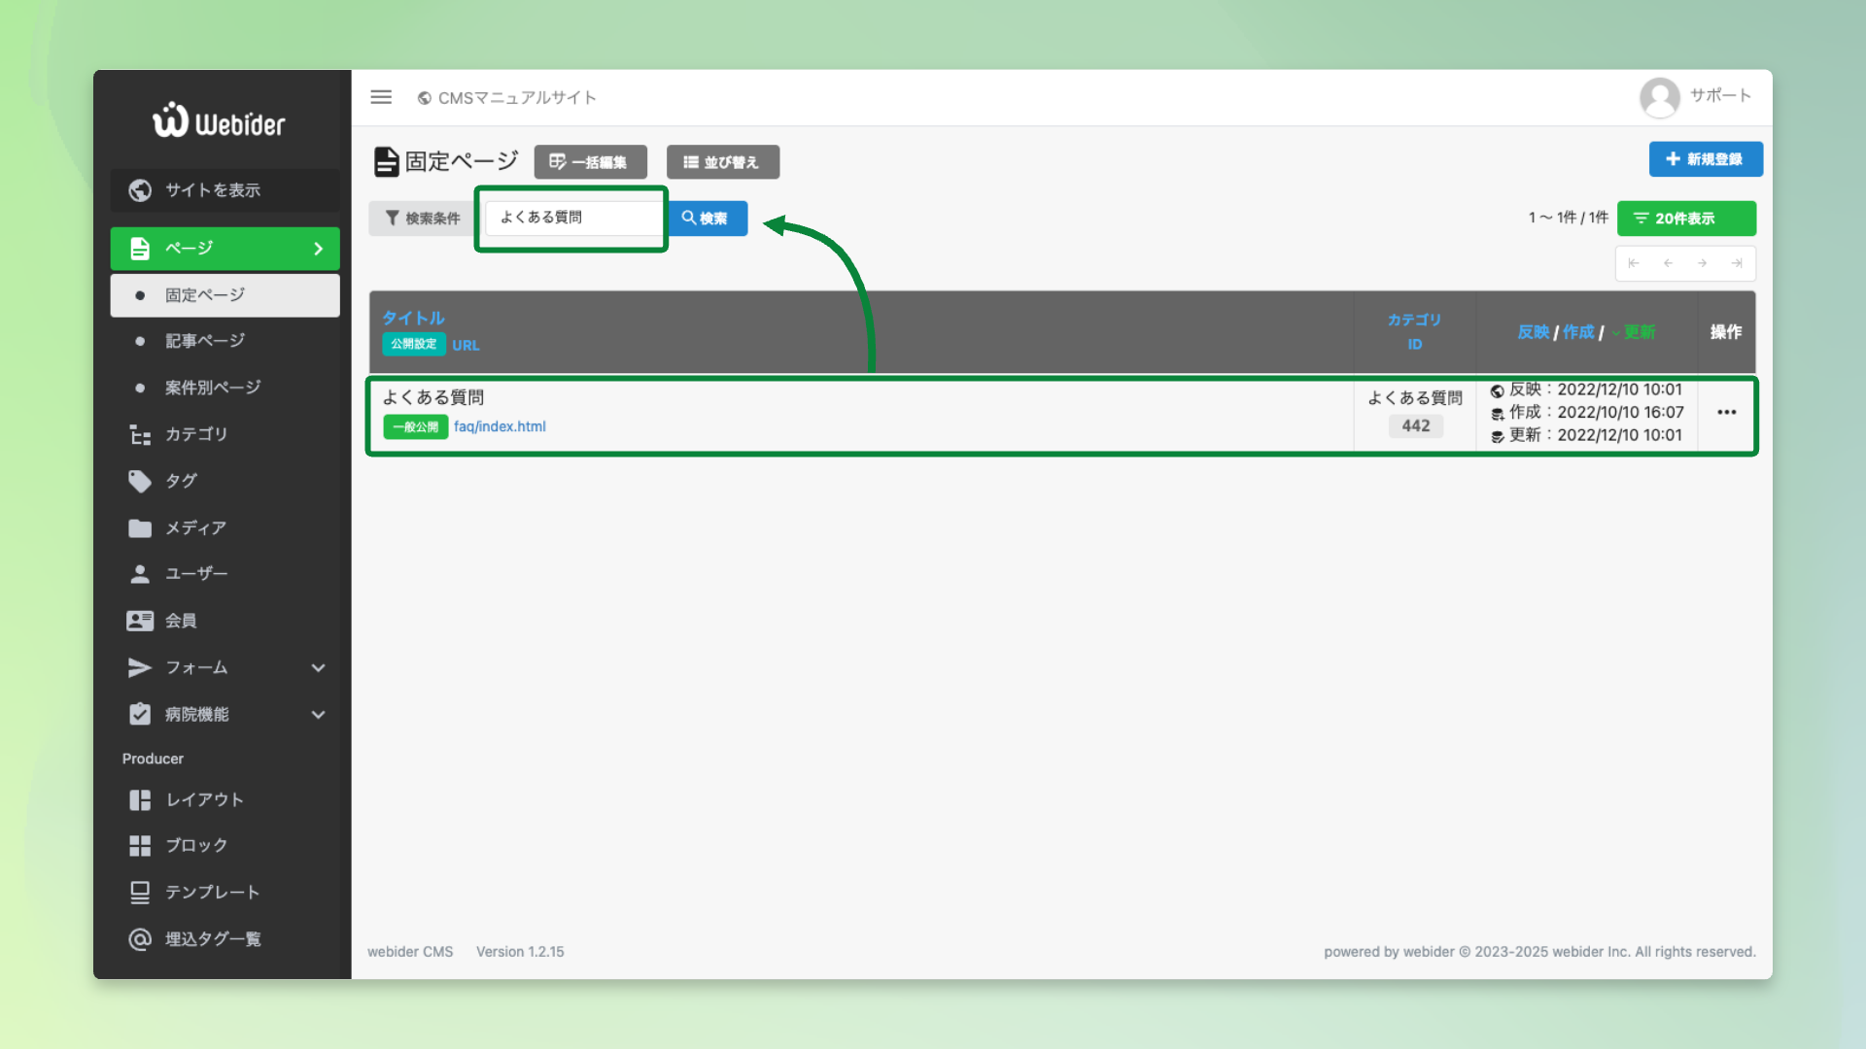Jump to last results page arrow
Viewport: 1866px width, 1049px height.
[x=1737, y=263]
